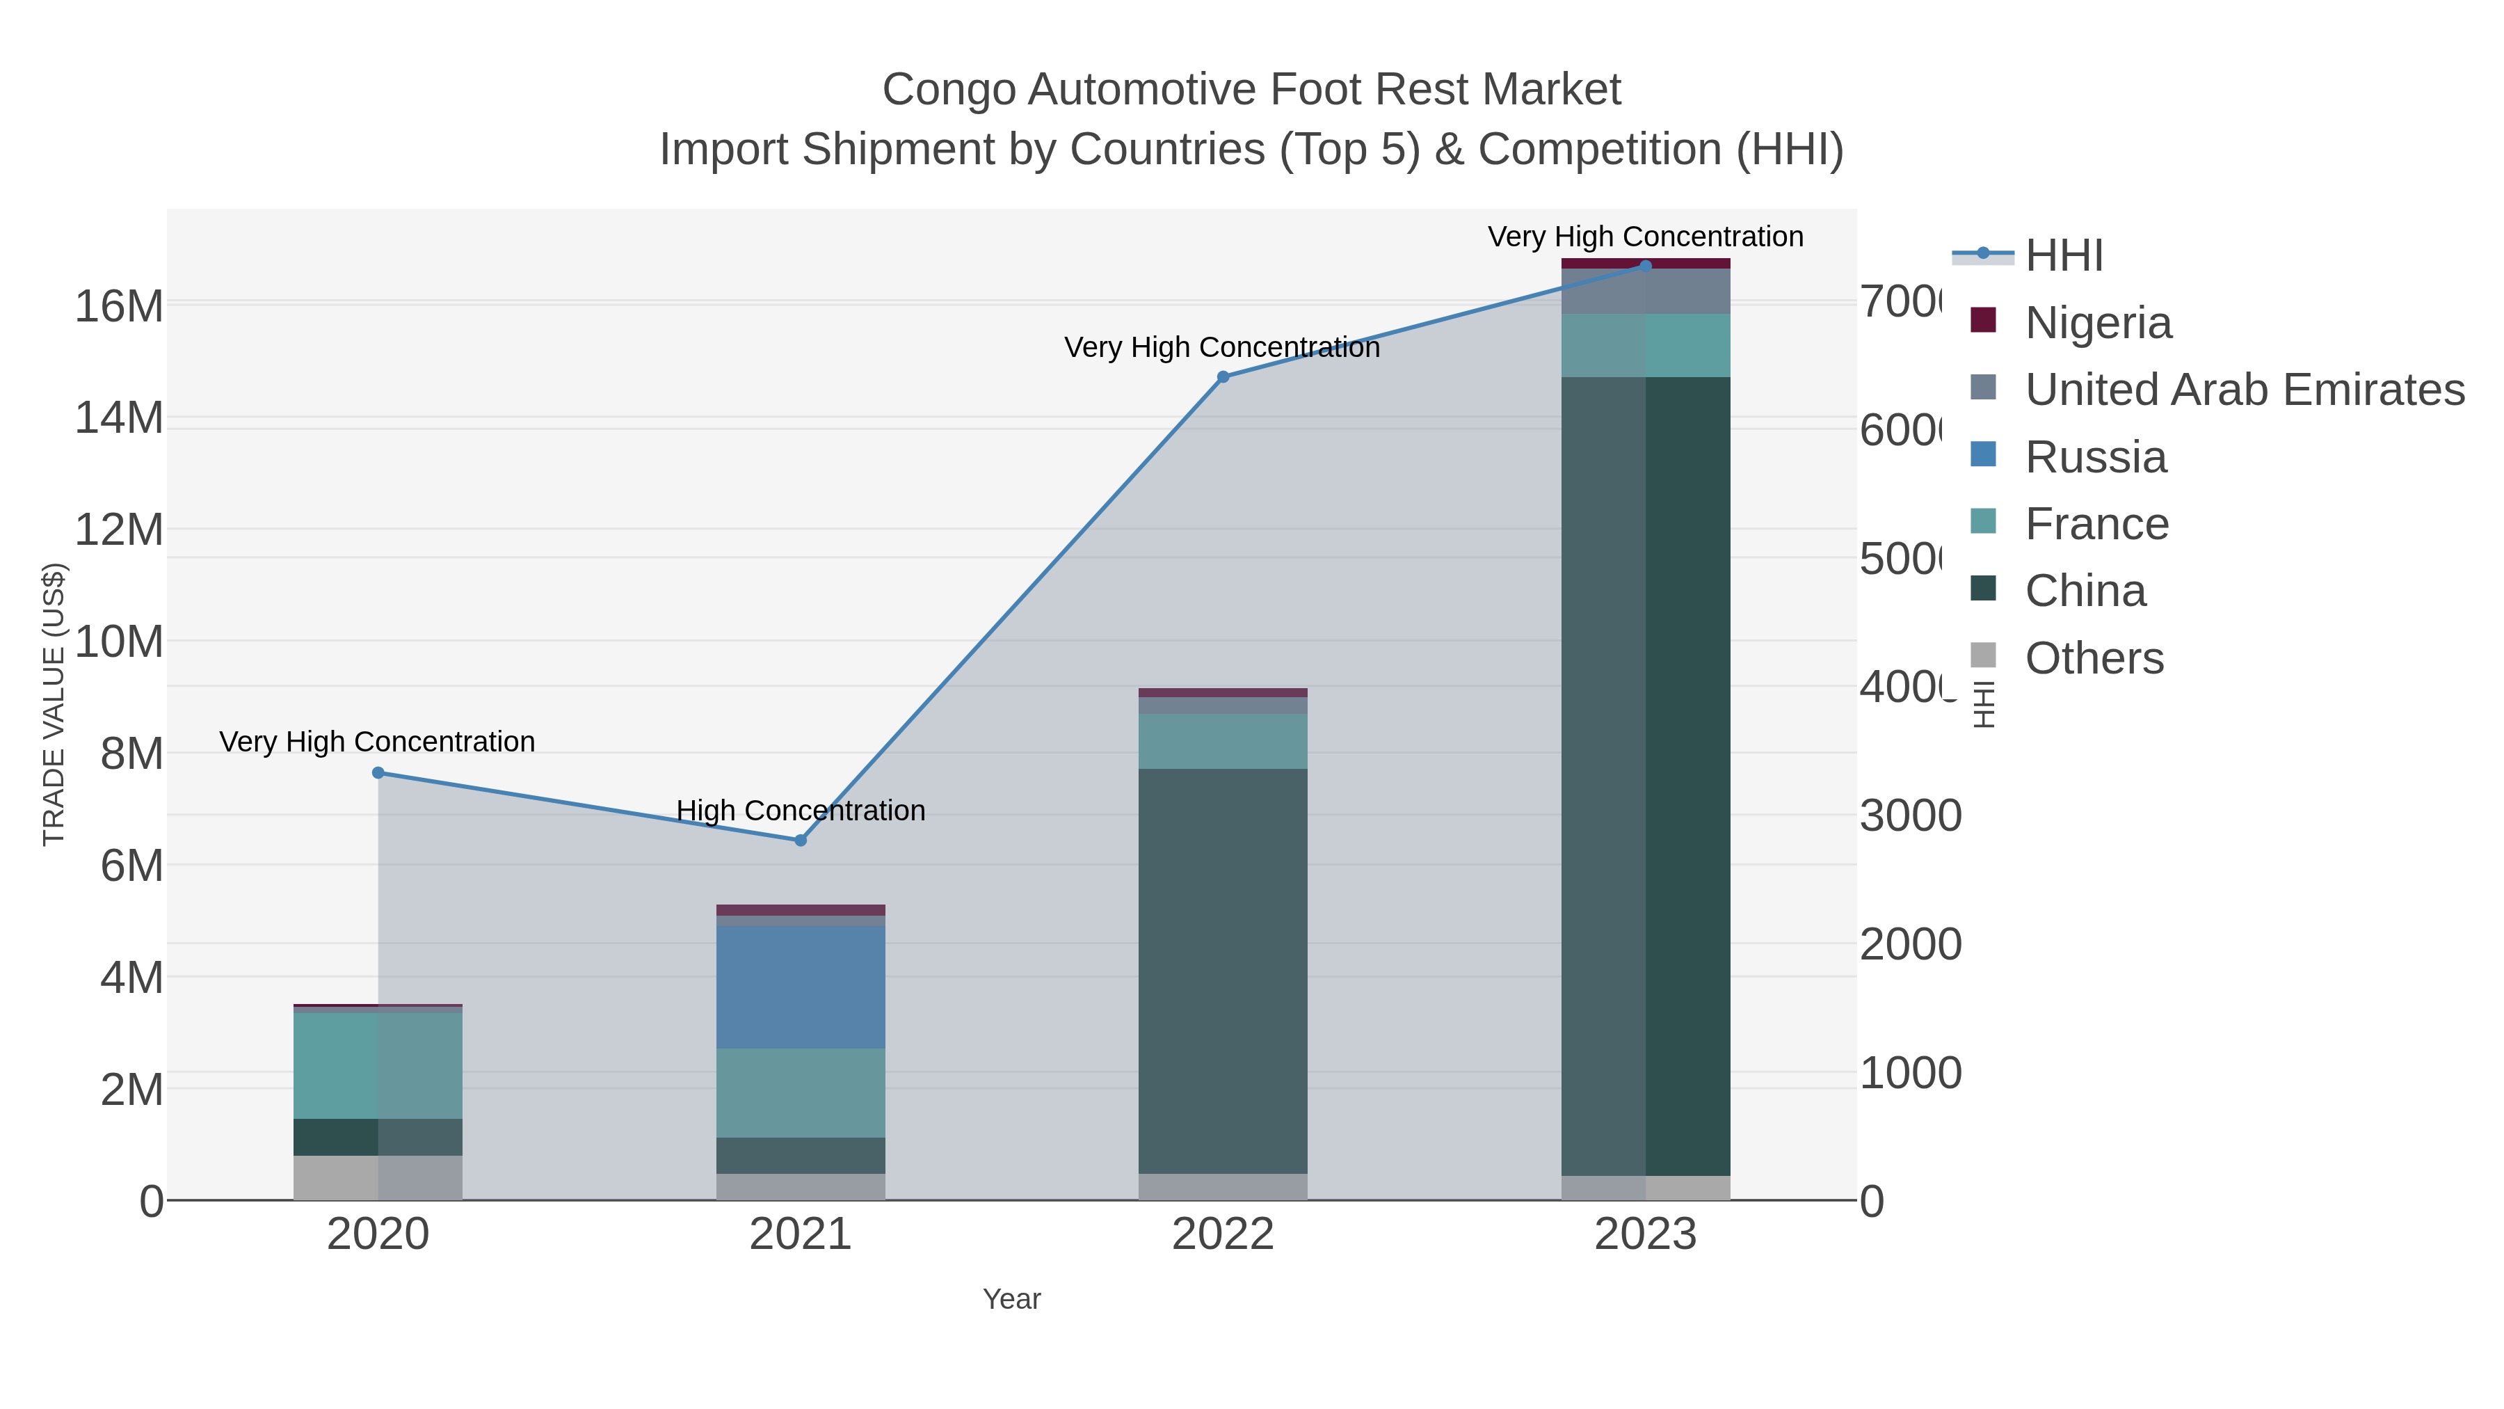The image size is (2504, 1409).
Task: Click the 3000 tick on the HHI axis
Action: [1911, 816]
